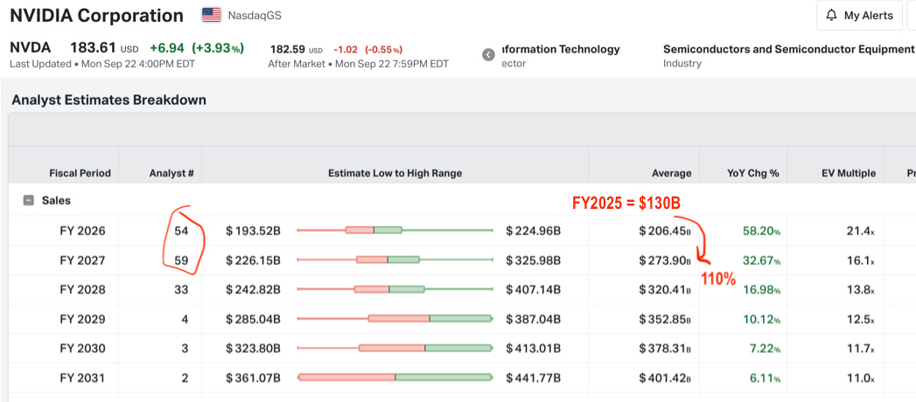Click the FY 2027 row label

(x=82, y=260)
